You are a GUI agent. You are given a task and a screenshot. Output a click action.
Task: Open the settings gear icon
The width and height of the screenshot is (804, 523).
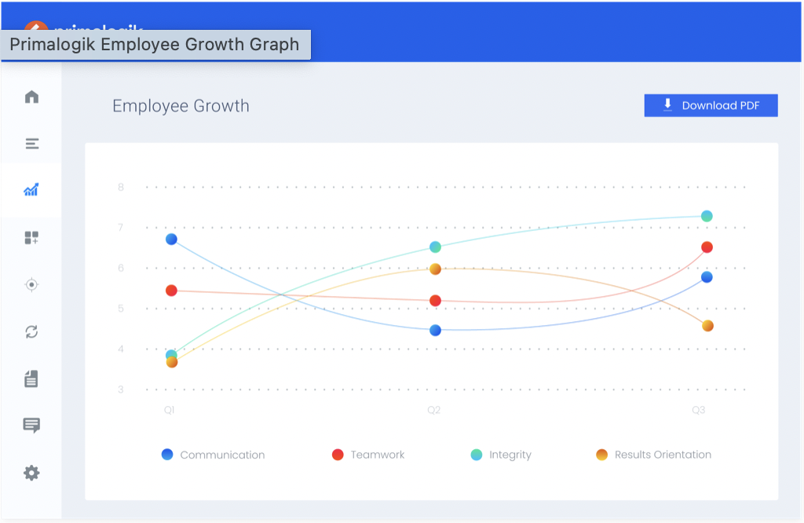(x=31, y=473)
